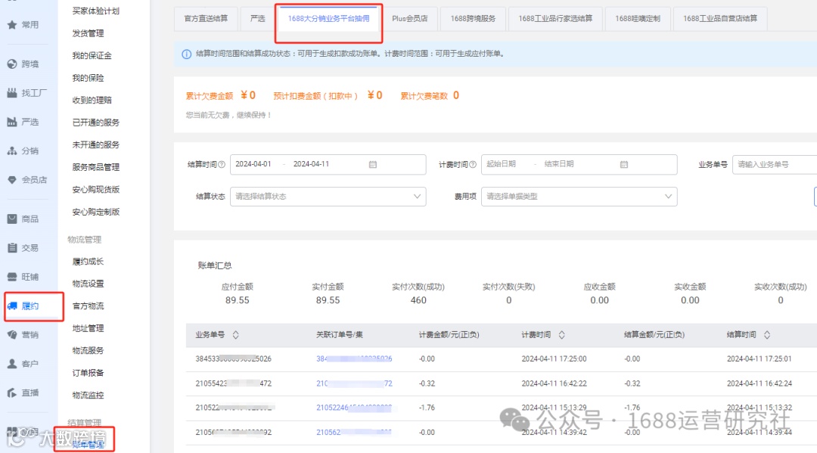Show help tooltip next to 计费时间
The image size is (817, 453).
[x=473, y=165]
